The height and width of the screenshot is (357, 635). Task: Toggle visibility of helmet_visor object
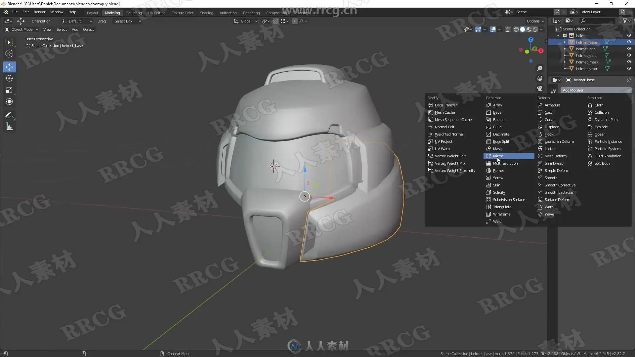tap(629, 69)
